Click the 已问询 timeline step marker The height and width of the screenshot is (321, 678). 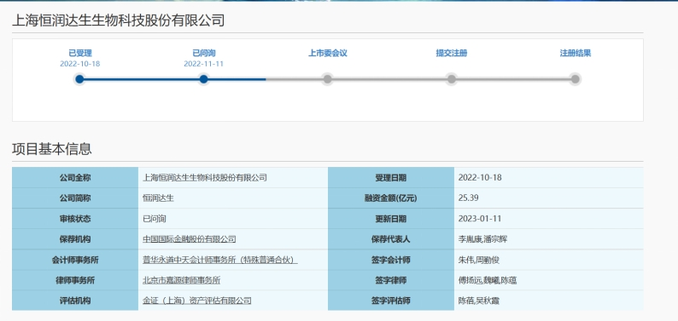point(204,79)
